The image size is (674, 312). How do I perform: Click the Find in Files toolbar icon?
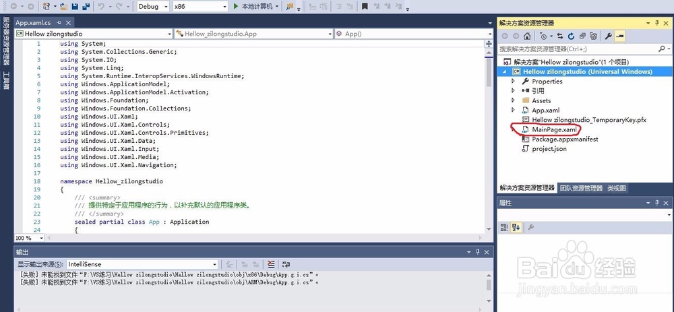[x=289, y=7]
